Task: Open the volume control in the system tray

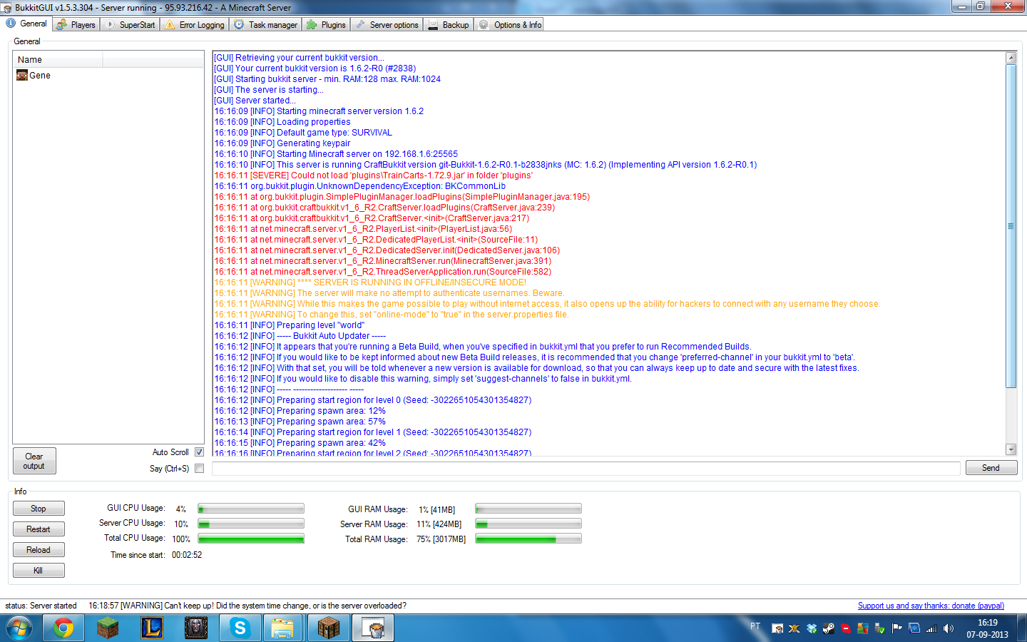Action: pyautogui.click(x=950, y=628)
